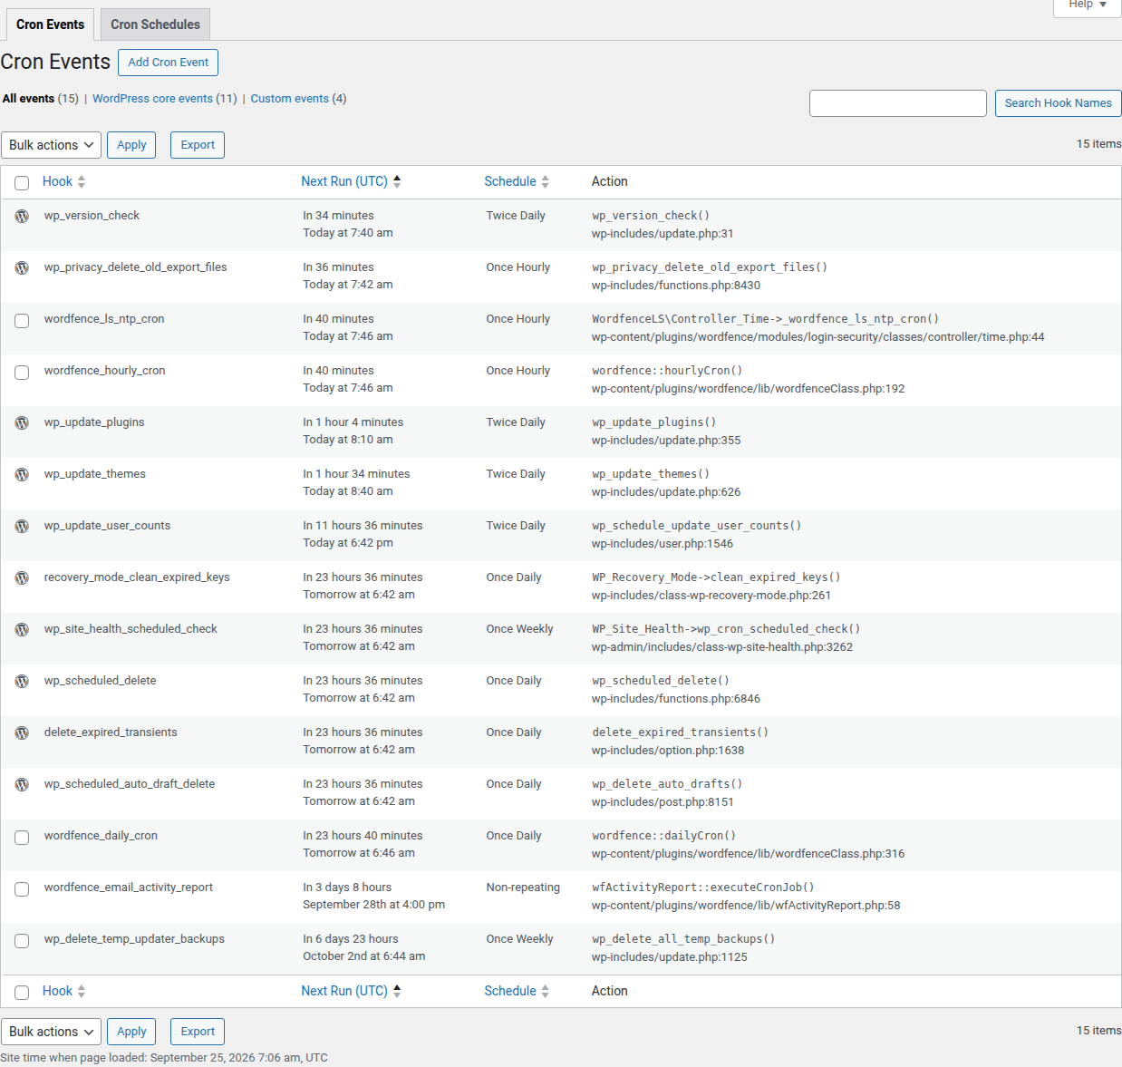Switch to the Cron Schedules tab
The height and width of the screenshot is (1067, 1122).
coord(155,24)
